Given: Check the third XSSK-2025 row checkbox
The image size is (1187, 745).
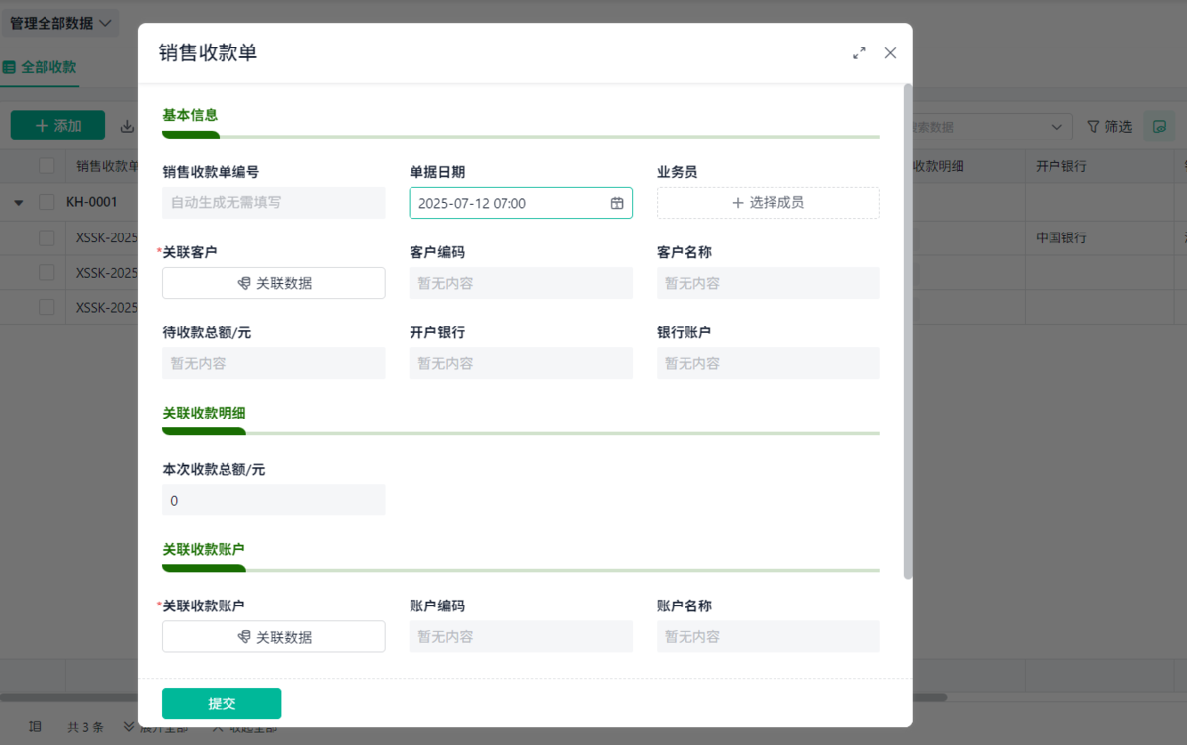Looking at the screenshot, I should [x=46, y=307].
